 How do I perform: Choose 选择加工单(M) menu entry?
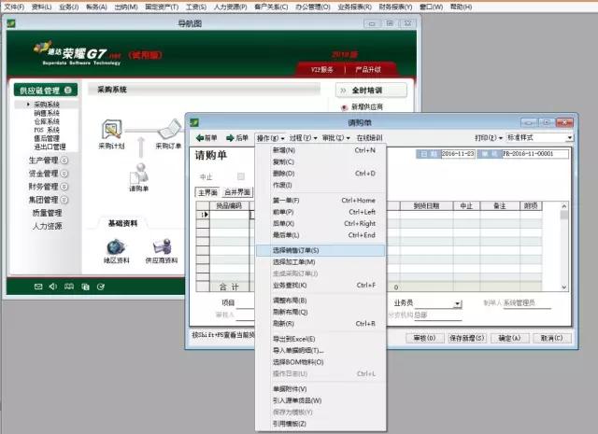pos(320,262)
